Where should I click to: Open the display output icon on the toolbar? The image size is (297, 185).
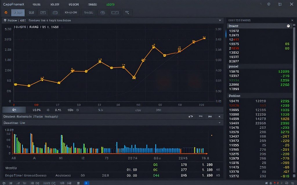(115, 12)
